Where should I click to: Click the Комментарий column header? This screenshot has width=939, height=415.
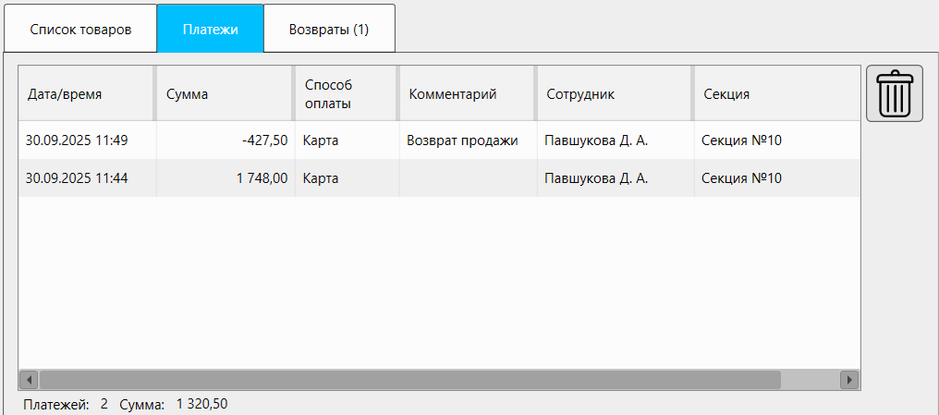(x=466, y=93)
